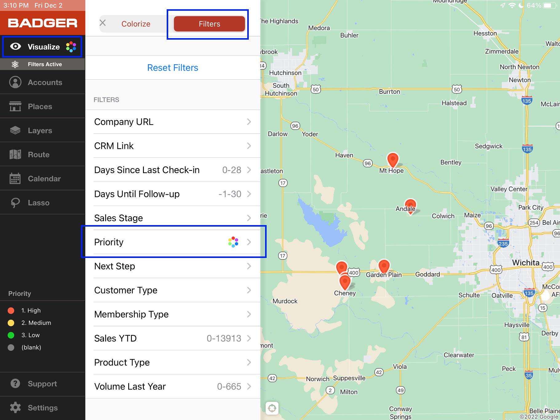
Task: Switch to the Filters tab
Action: coord(209,24)
